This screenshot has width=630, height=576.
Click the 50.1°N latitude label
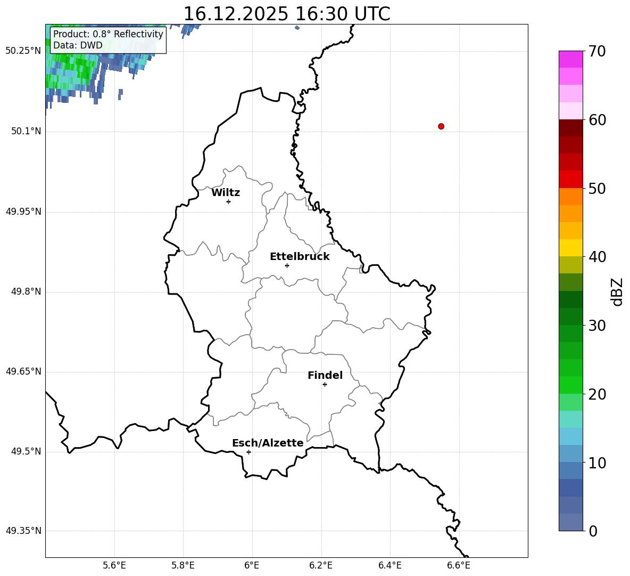(x=26, y=131)
